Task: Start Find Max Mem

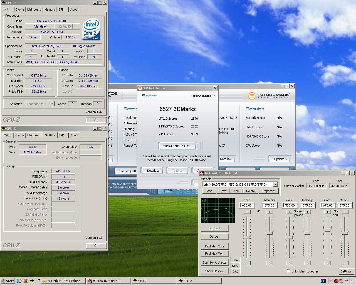Action: coord(214,254)
